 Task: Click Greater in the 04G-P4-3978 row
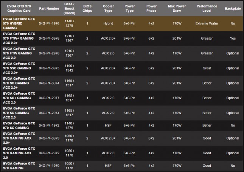(207, 38)
